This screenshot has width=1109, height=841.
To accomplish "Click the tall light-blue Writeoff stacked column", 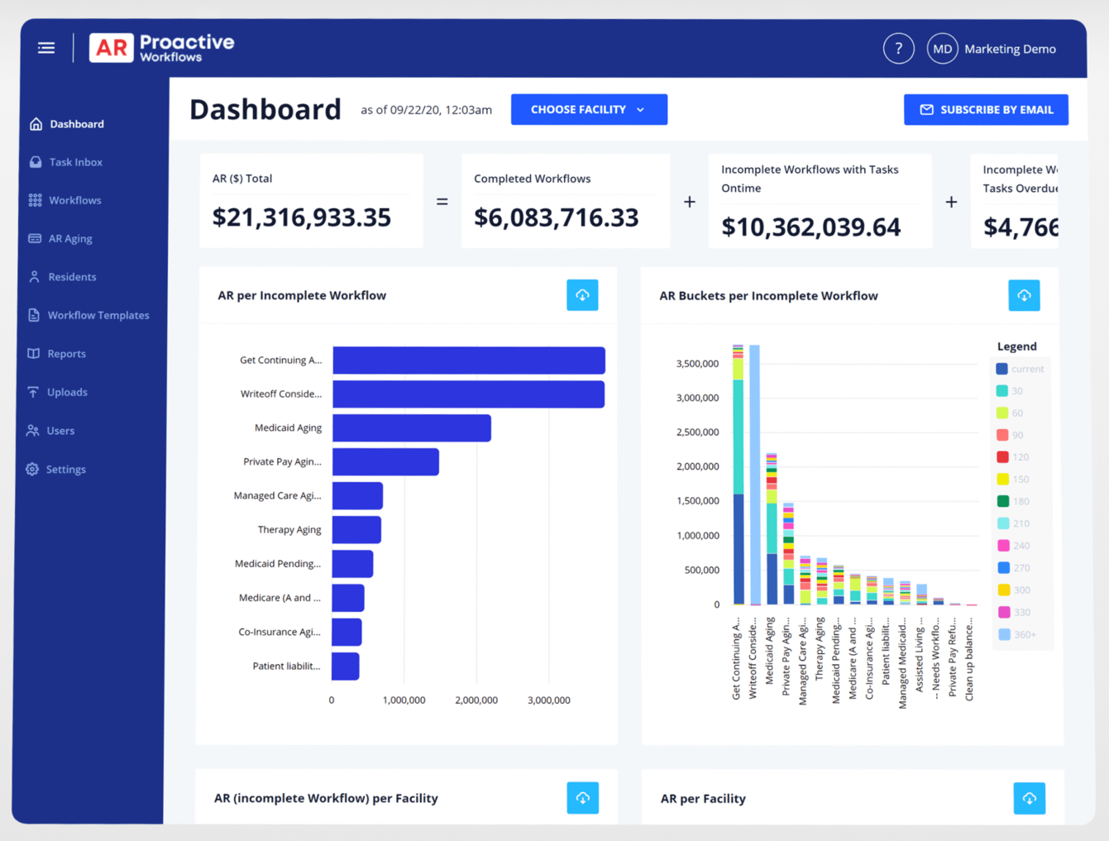I will (754, 475).
